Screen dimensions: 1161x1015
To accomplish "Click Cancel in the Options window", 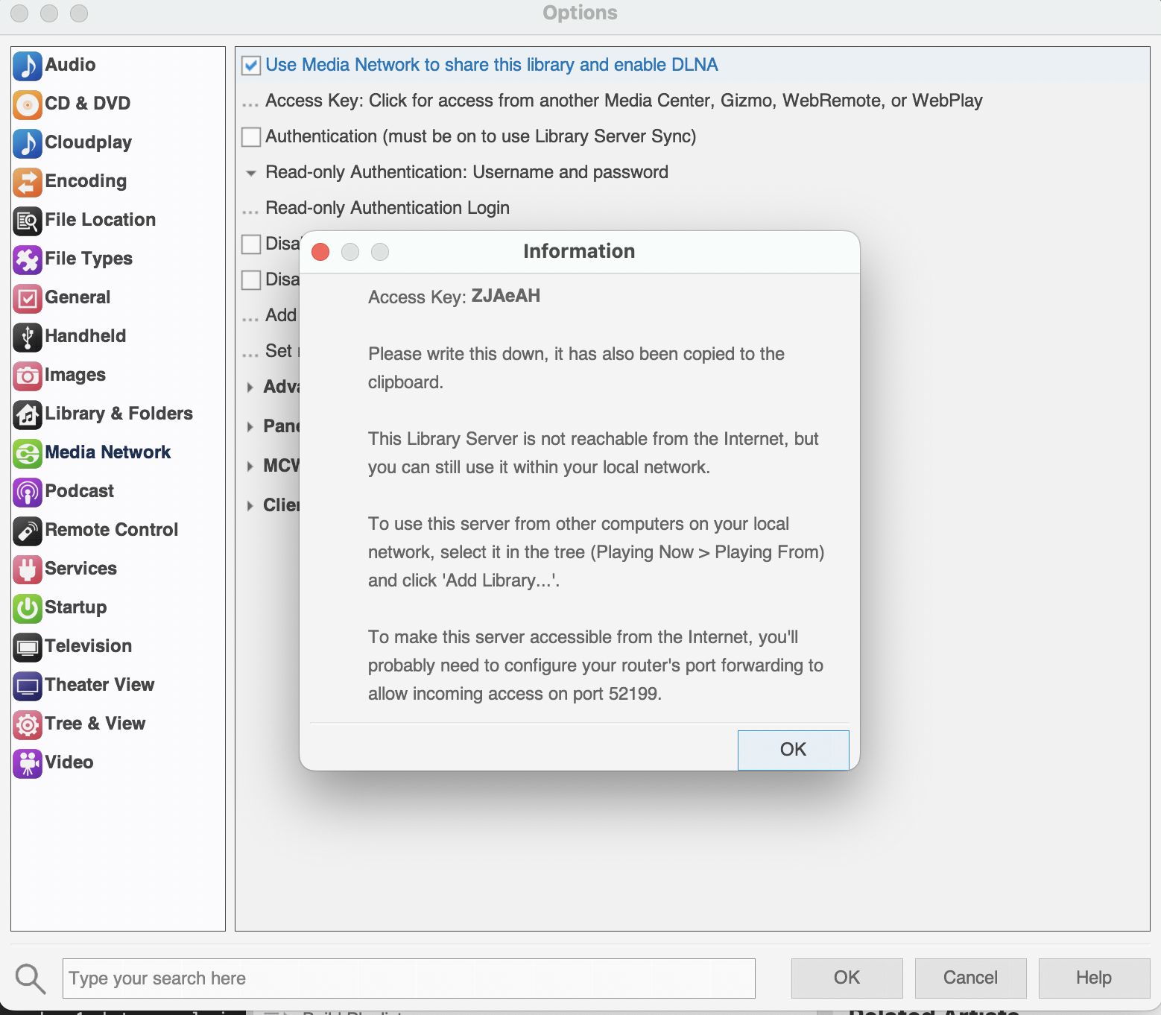I will [x=969, y=978].
